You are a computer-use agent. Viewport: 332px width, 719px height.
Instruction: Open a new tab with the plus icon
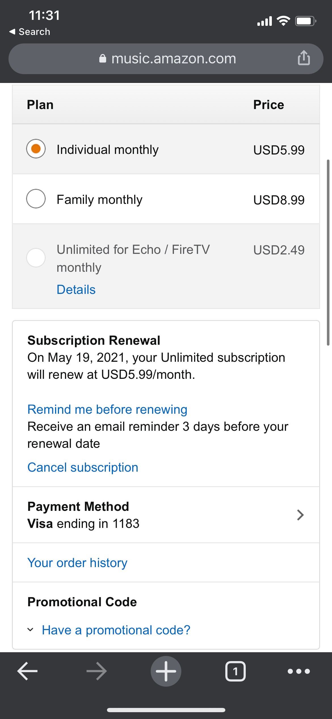pyautogui.click(x=166, y=671)
